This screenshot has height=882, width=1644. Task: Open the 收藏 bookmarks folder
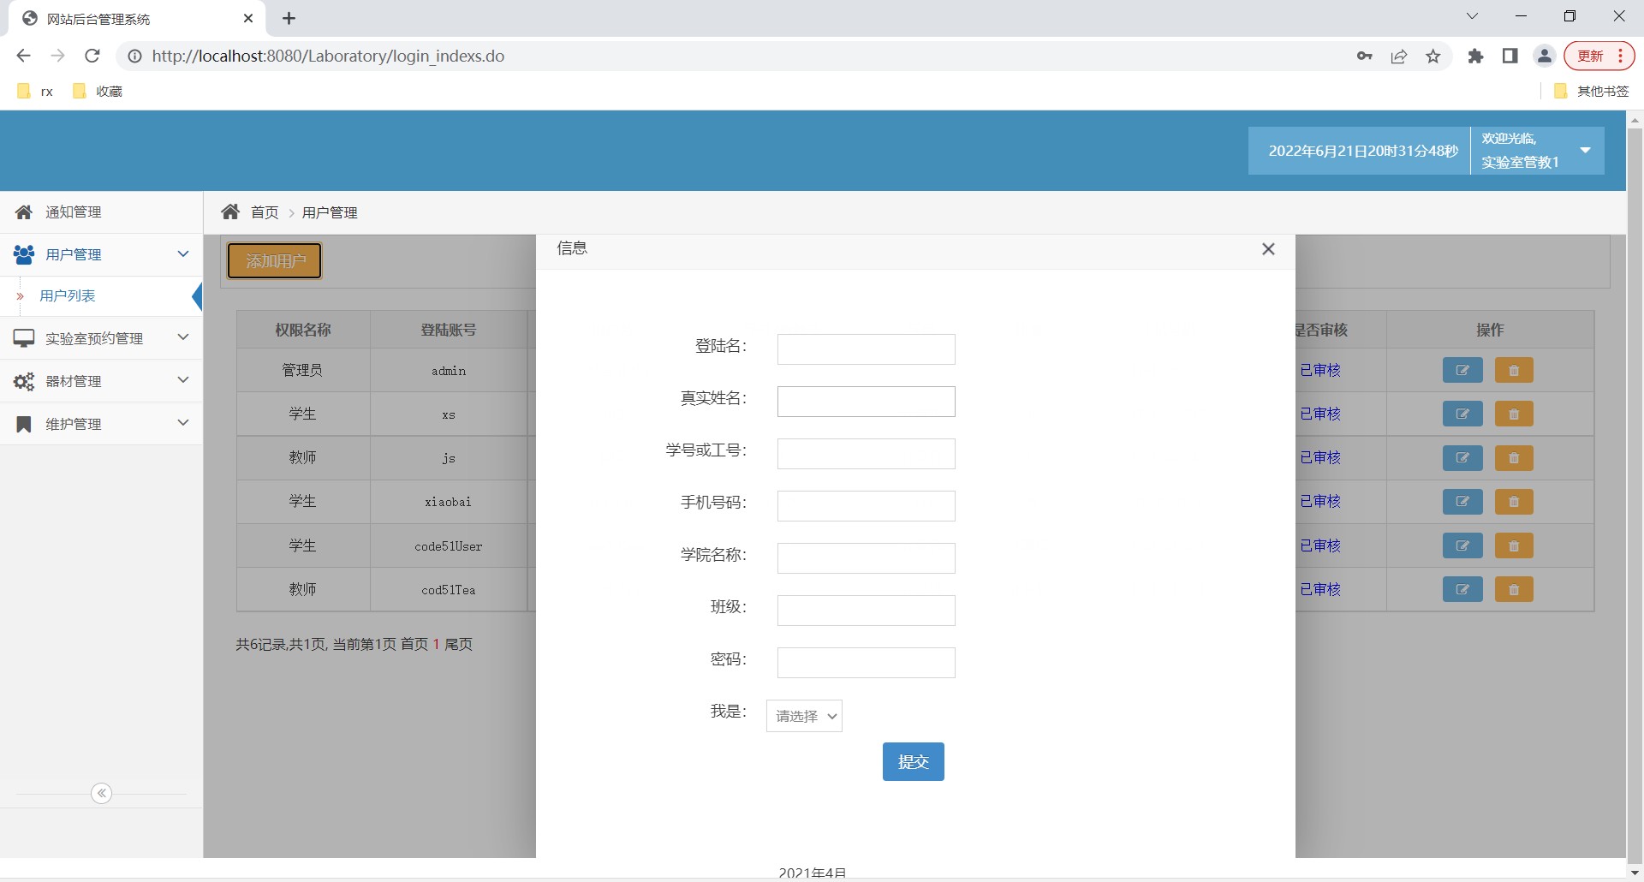[98, 91]
